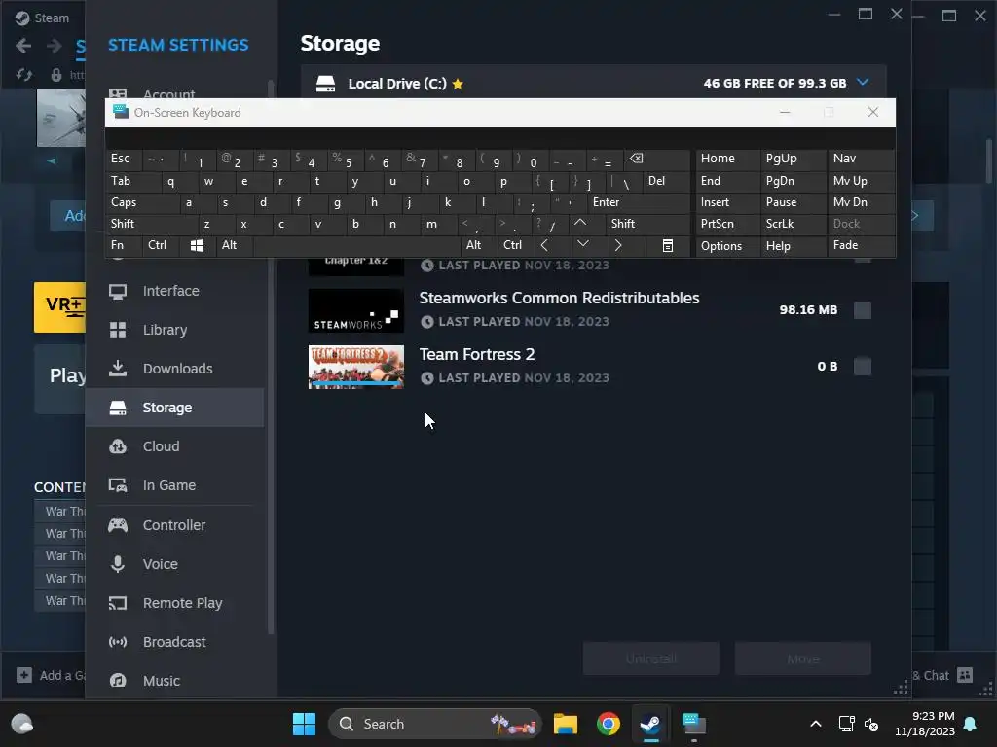Open Cloud settings via cloud icon

point(118,446)
